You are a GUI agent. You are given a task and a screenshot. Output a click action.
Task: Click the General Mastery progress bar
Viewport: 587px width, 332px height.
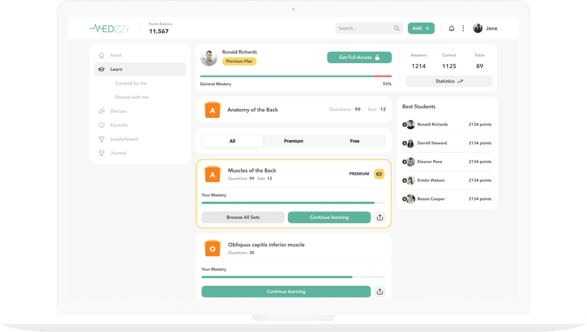click(296, 76)
